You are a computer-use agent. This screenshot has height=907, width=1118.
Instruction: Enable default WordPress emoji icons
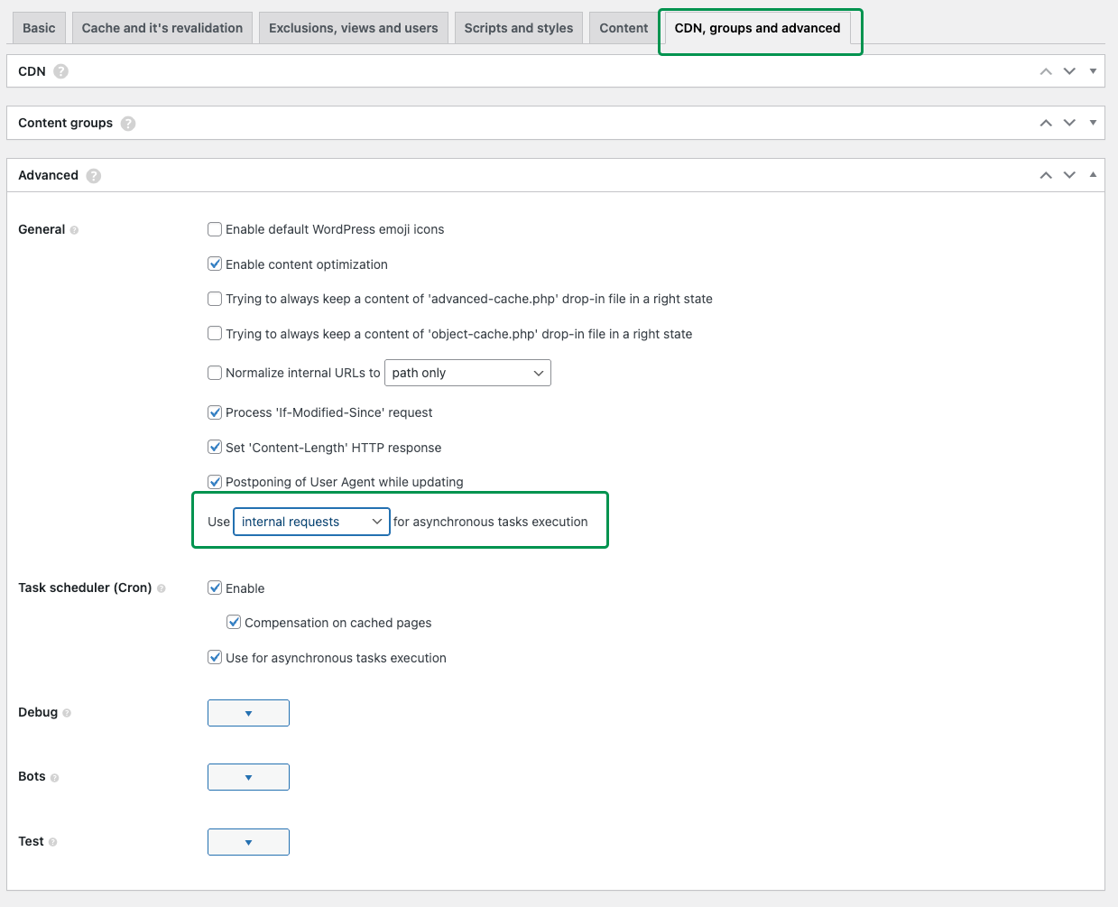tap(215, 229)
